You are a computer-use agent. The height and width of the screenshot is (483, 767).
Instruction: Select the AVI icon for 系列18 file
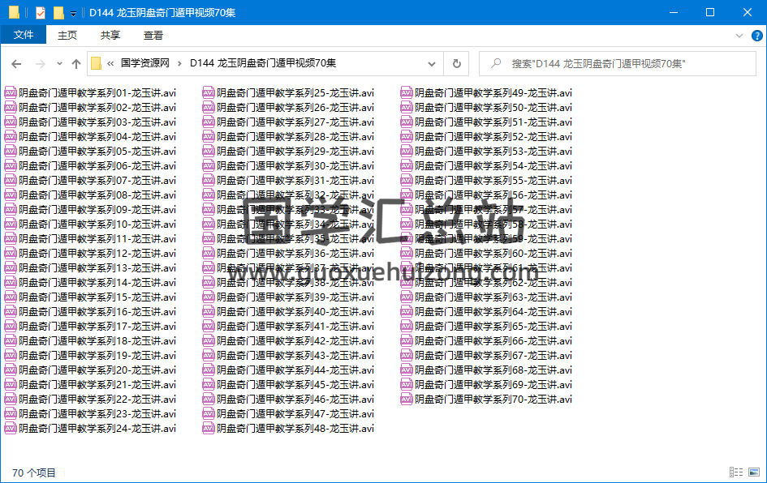(11, 341)
